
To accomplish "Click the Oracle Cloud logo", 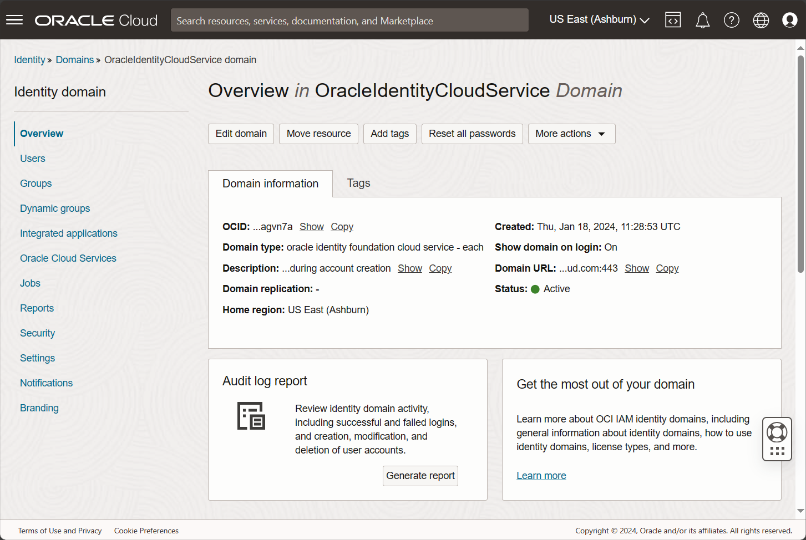I will pos(95,20).
